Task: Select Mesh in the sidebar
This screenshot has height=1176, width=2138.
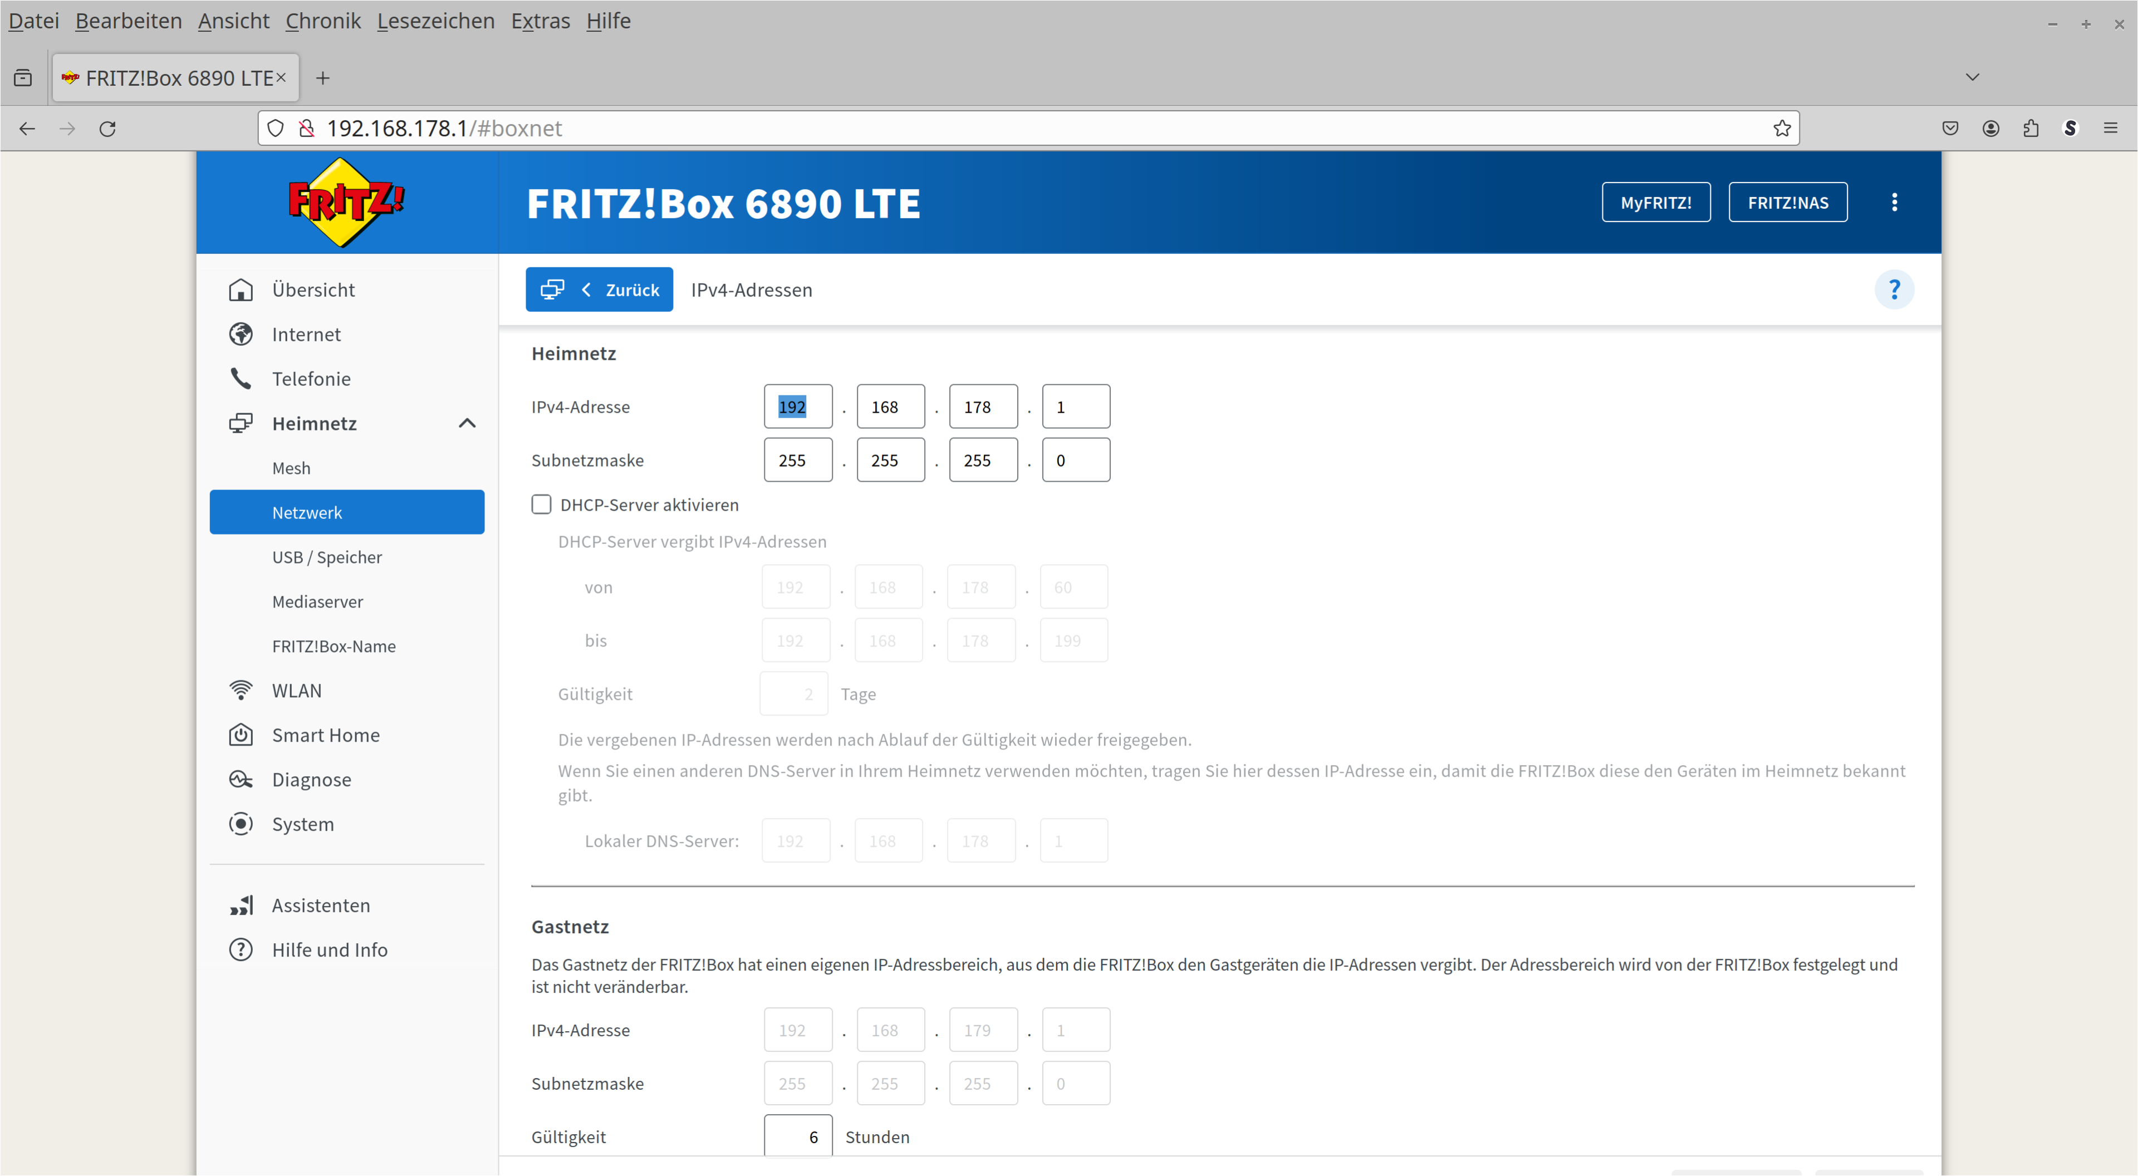Action: point(291,468)
